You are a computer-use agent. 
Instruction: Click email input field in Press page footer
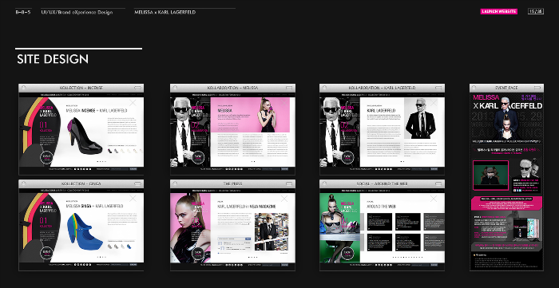tap(271, 265)
